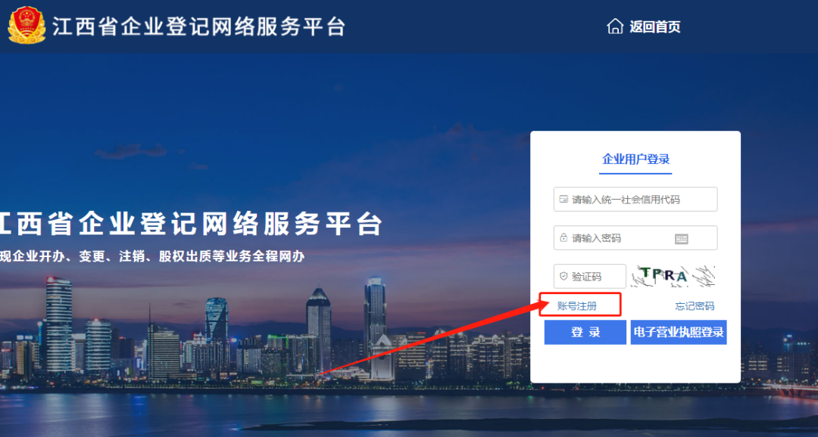Screen dimensions: 818x437
Task: Click the blue 登录 button
Action: pyautogui.click(x=585, y=333)
